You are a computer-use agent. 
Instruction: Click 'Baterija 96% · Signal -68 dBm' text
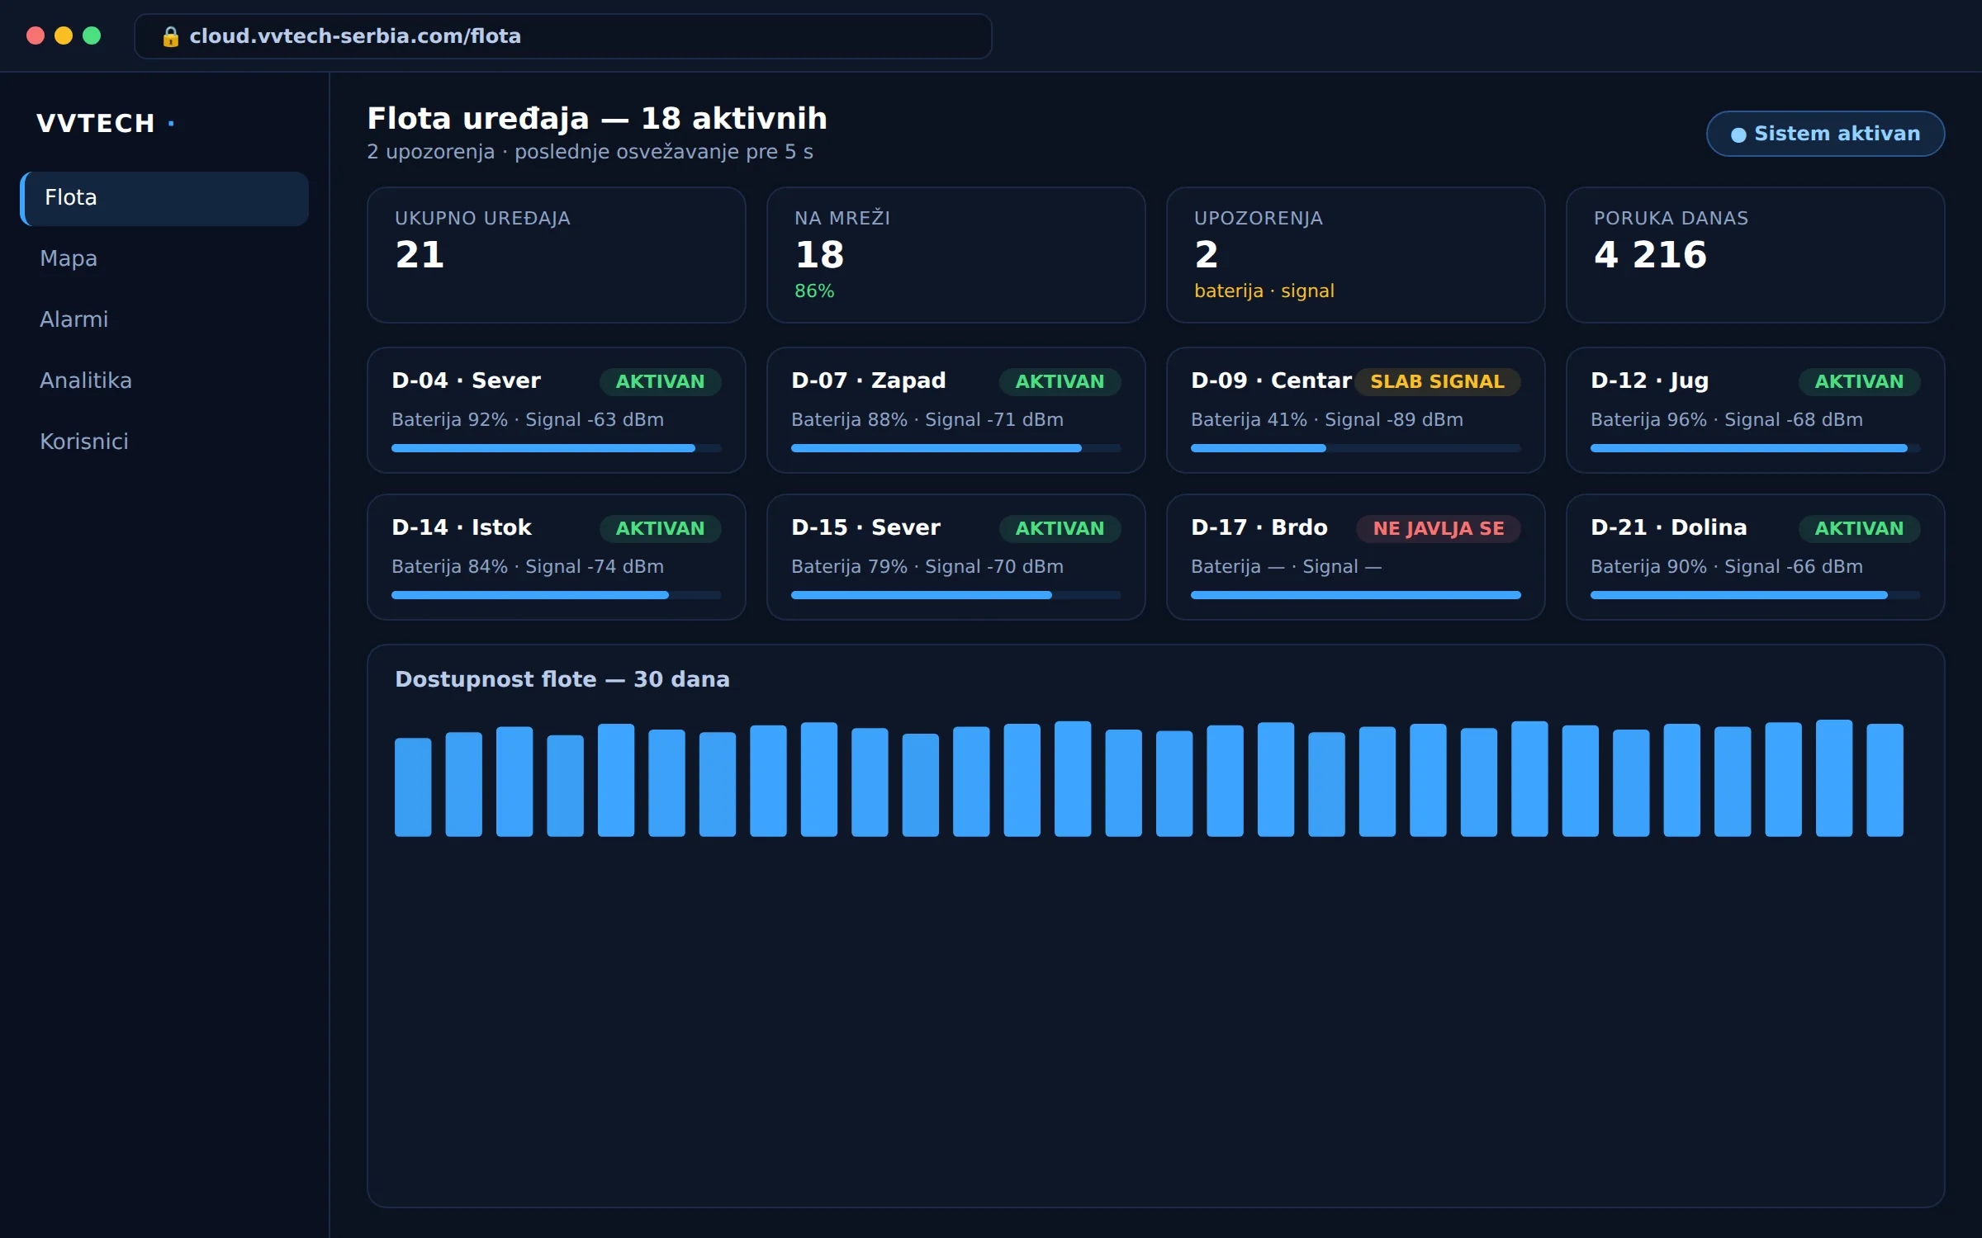[1727, 420]
